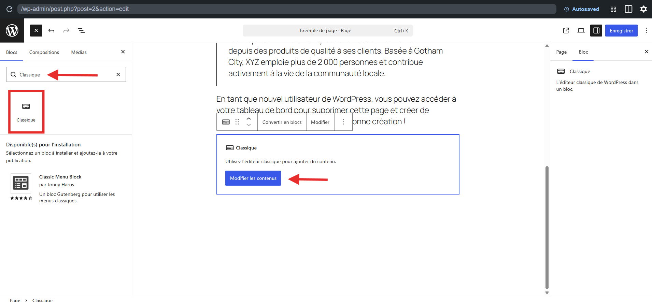Screen dimensions: 652x302
Task: Click the Classique breadcrumb in footer
Action: [42, 300]
